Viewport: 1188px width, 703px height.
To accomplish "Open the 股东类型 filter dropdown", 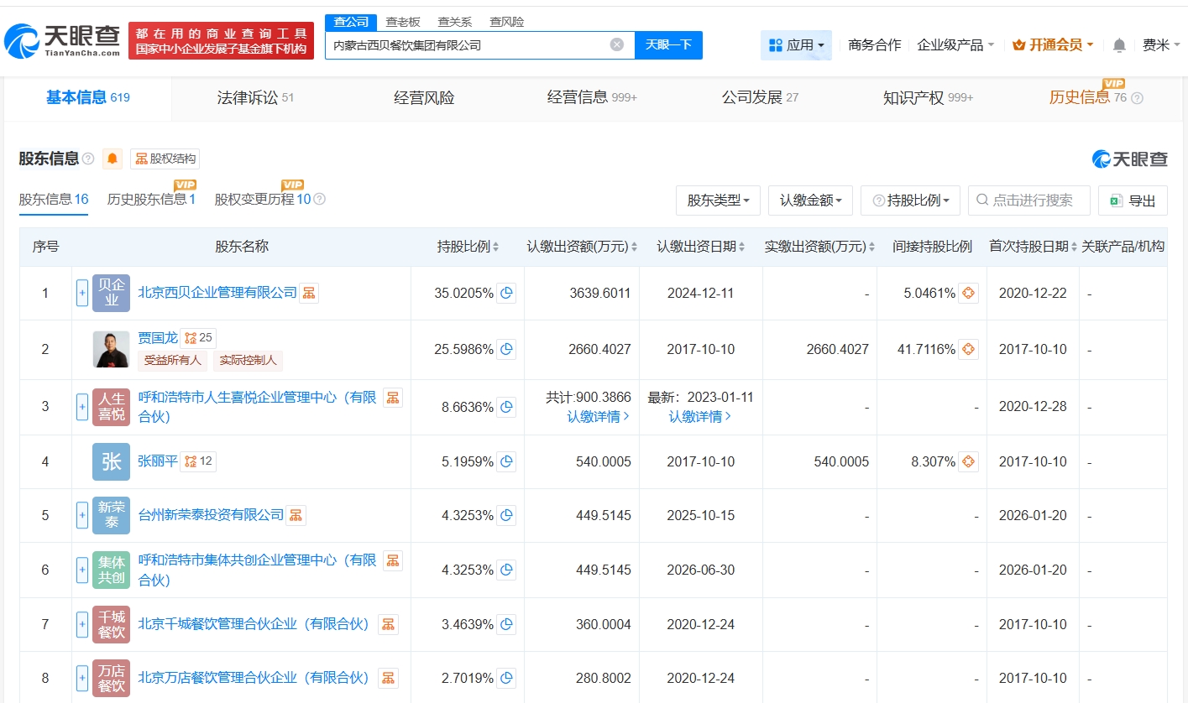I will [x=718, y=200].
